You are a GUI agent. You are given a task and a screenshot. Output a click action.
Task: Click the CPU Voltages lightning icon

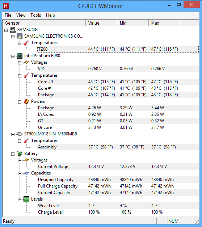pyautogui.click(x=26, y=62)
